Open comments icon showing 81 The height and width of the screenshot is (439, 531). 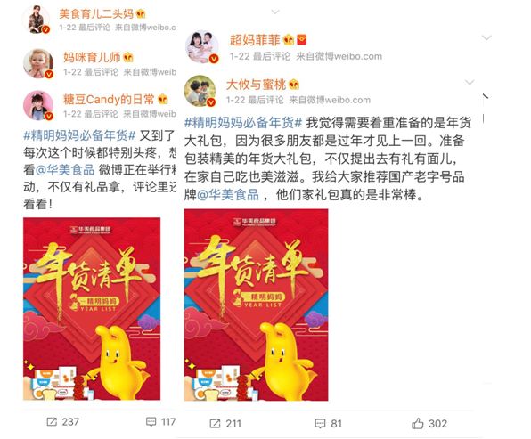pos(320,424)
